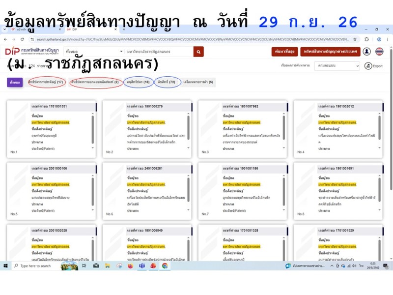The image size is (393, 295).
Task: Reload the page with the refresh icon
Action: 22,39
